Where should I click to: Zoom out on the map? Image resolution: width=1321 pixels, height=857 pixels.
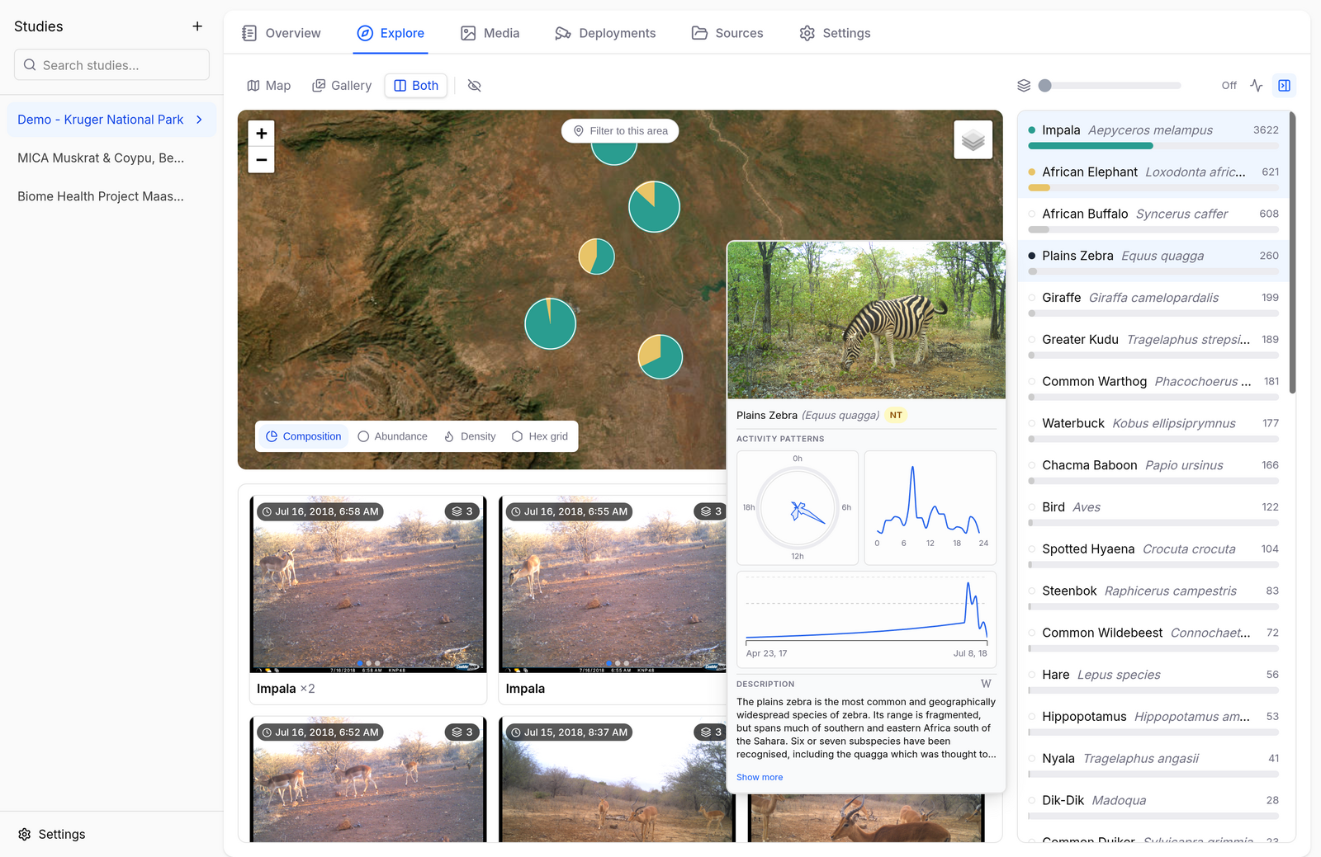(x=261, y=160)
